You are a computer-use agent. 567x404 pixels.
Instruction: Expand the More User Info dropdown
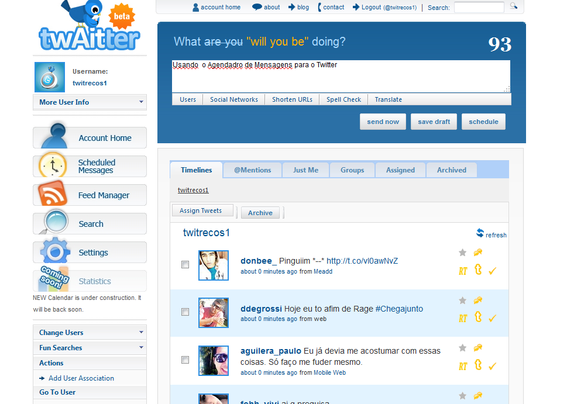tap(90, 102)
